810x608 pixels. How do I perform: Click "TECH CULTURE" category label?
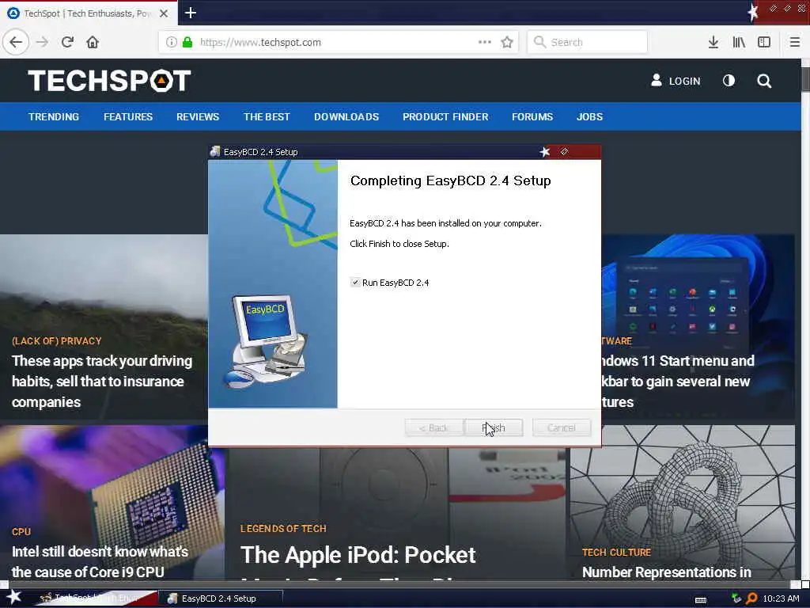616,552
